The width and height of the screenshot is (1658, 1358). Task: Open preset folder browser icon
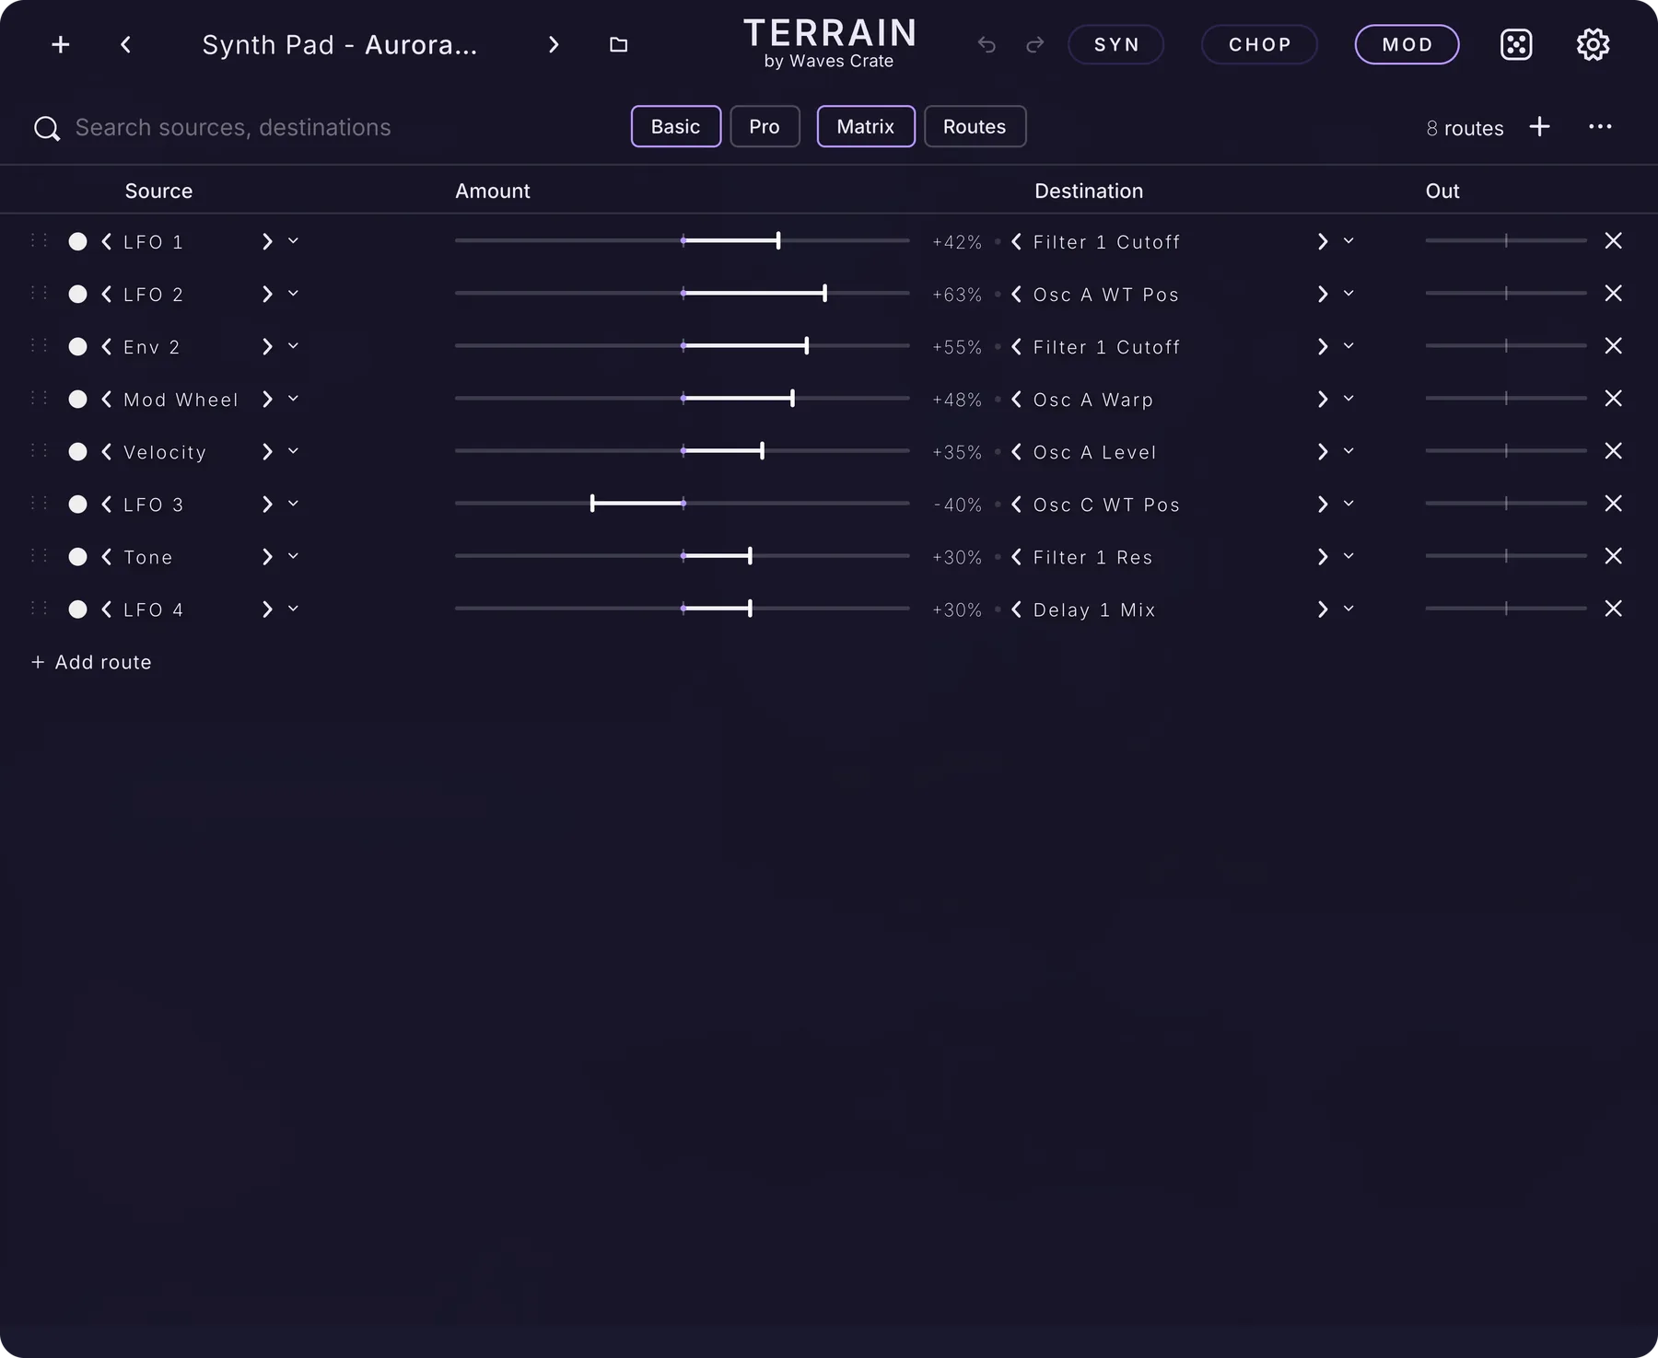pyautogui.click(x=619, y=44)
